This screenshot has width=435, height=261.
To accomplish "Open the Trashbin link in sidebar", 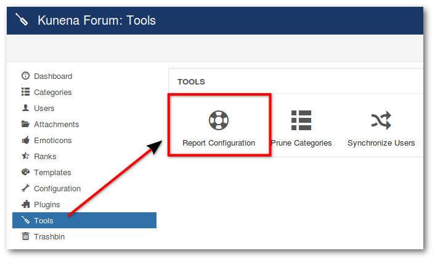I will (49, 237).
